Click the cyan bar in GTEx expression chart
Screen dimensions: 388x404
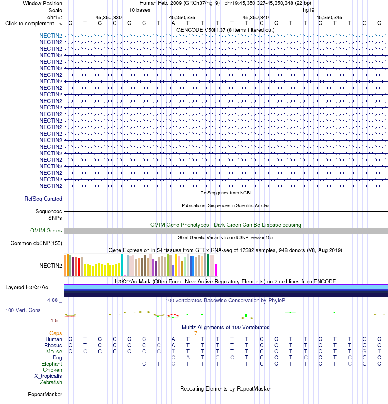pos(122,265)
